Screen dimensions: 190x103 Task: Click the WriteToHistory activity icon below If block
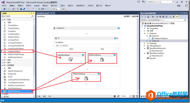click(86, 78)
